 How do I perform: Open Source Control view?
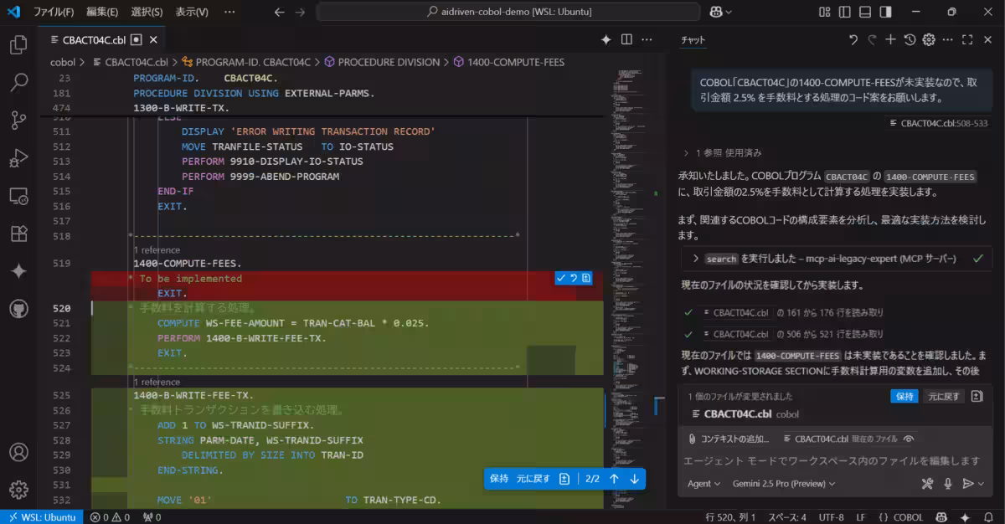coord(18,121)
